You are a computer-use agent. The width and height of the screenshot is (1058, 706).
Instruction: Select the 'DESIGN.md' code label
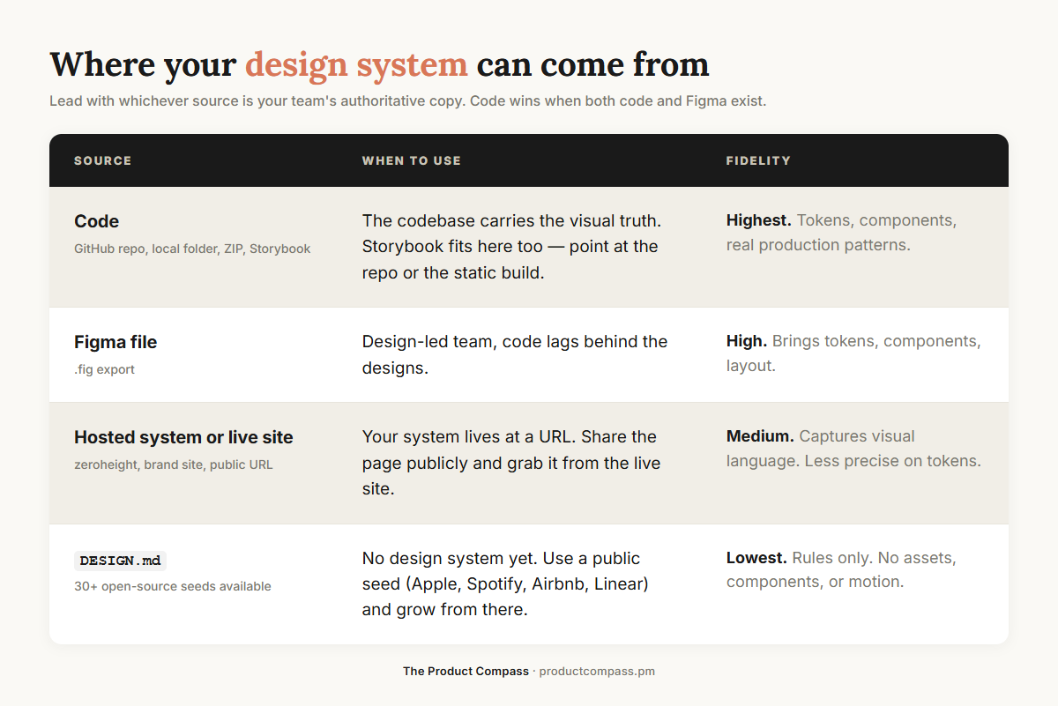120,561
